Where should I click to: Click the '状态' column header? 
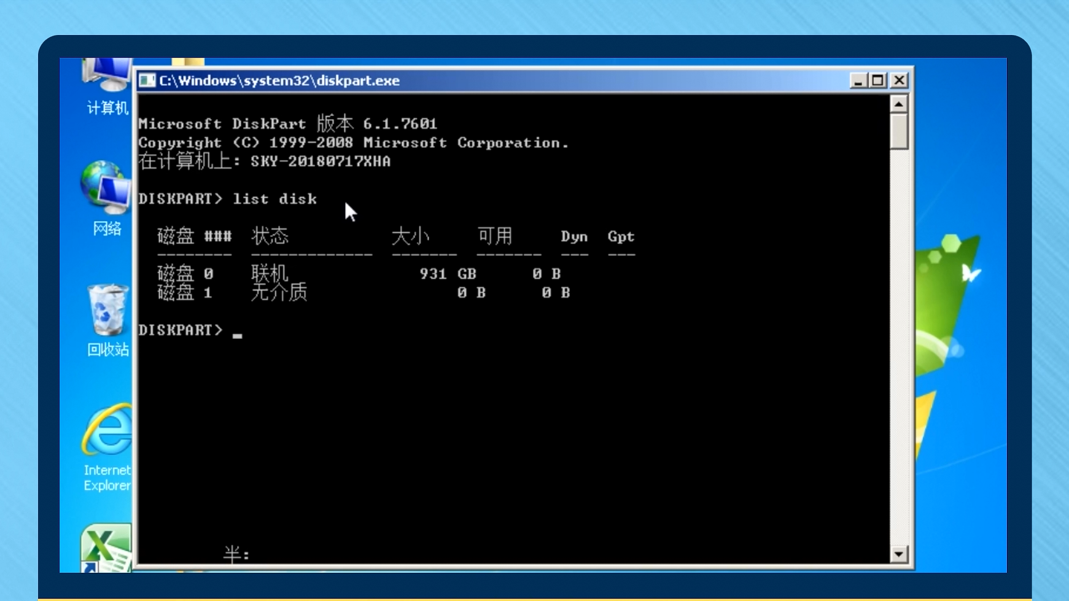click(270, 236)
